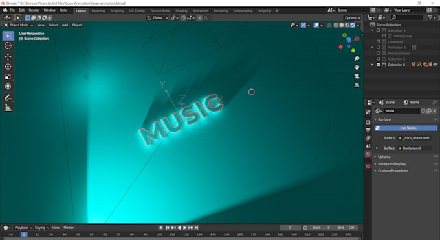The width and height of the screenshot is (440, 240).
Task: Open the Options dropdown
Action: pyautogui.click(x=353, y=18)
